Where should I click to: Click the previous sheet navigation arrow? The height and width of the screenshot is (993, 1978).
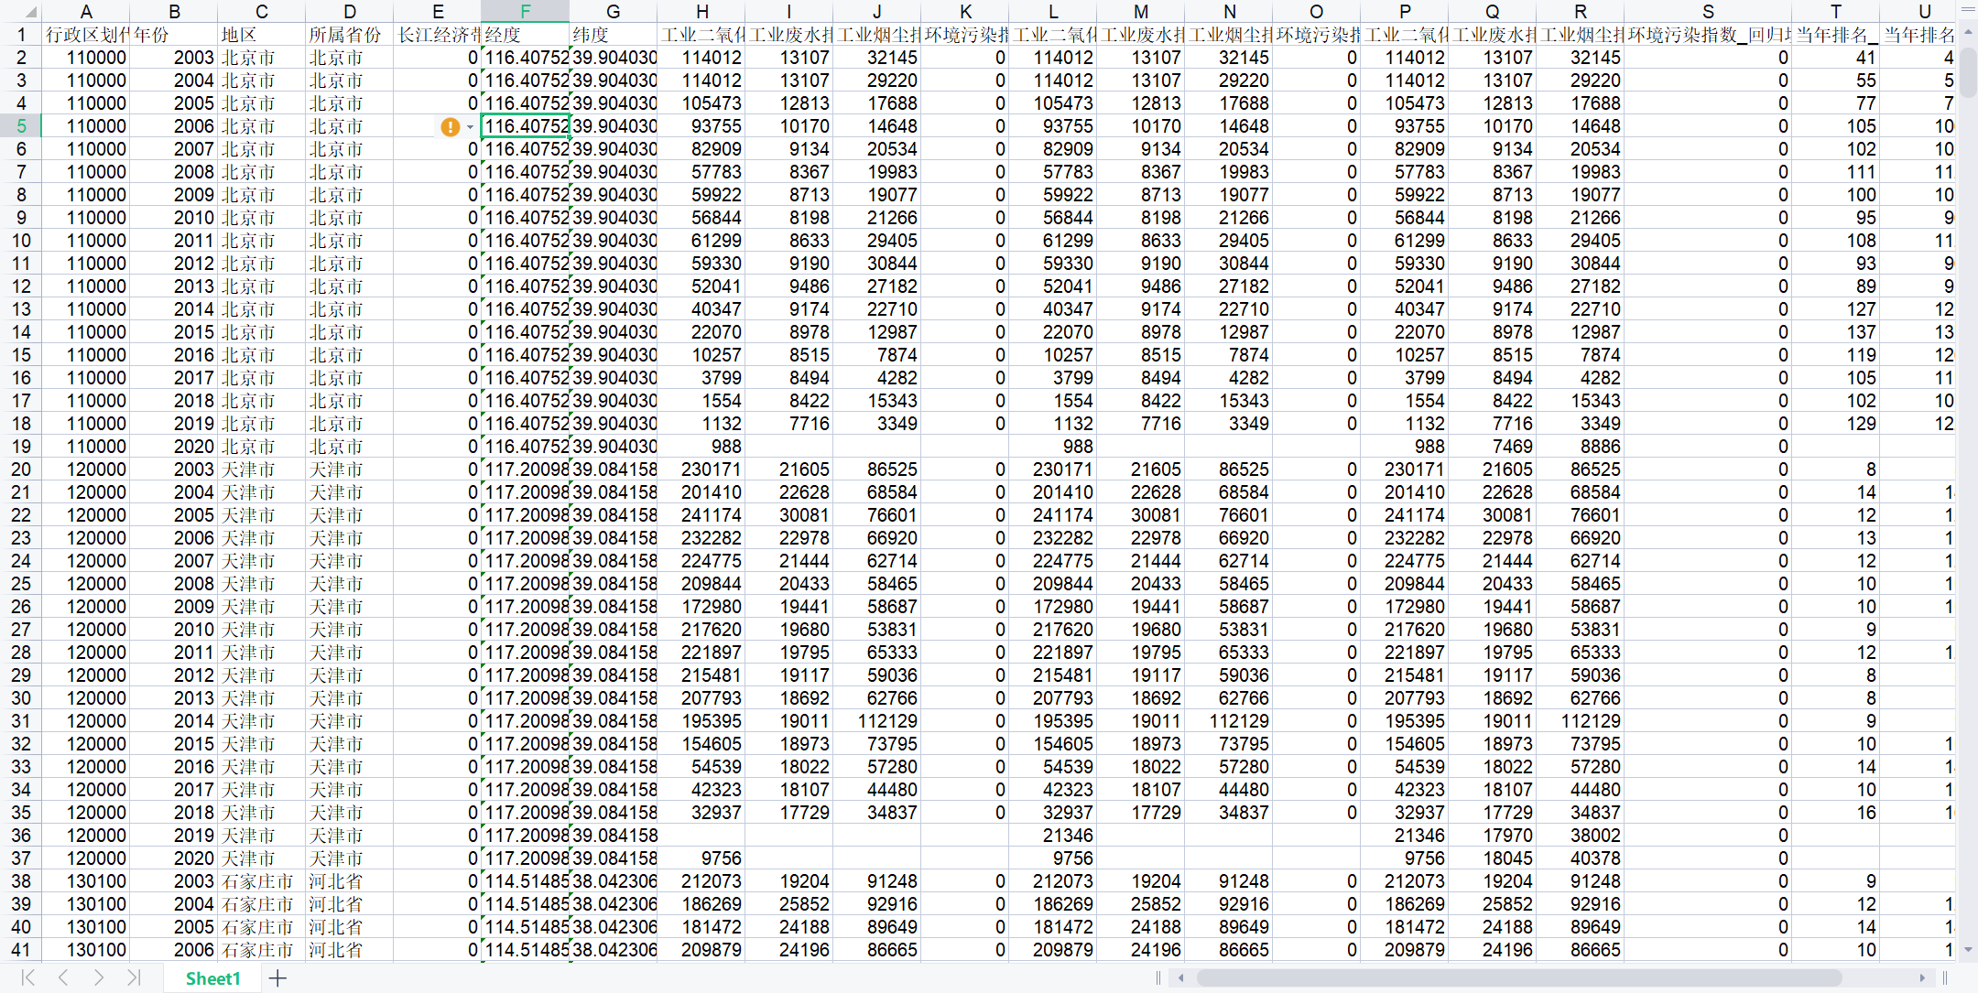pos(63,977)
